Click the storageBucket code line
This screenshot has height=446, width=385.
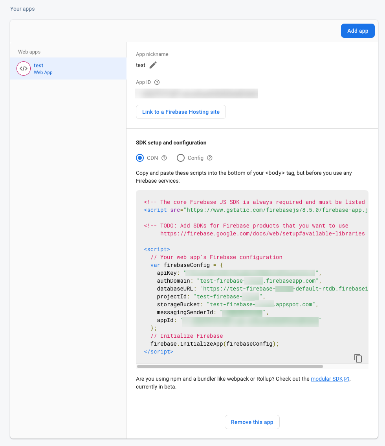pos(237,304)
